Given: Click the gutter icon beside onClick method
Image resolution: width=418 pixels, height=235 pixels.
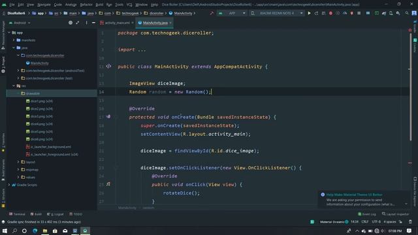Looking at the screenshot, I should pos(108,184).
